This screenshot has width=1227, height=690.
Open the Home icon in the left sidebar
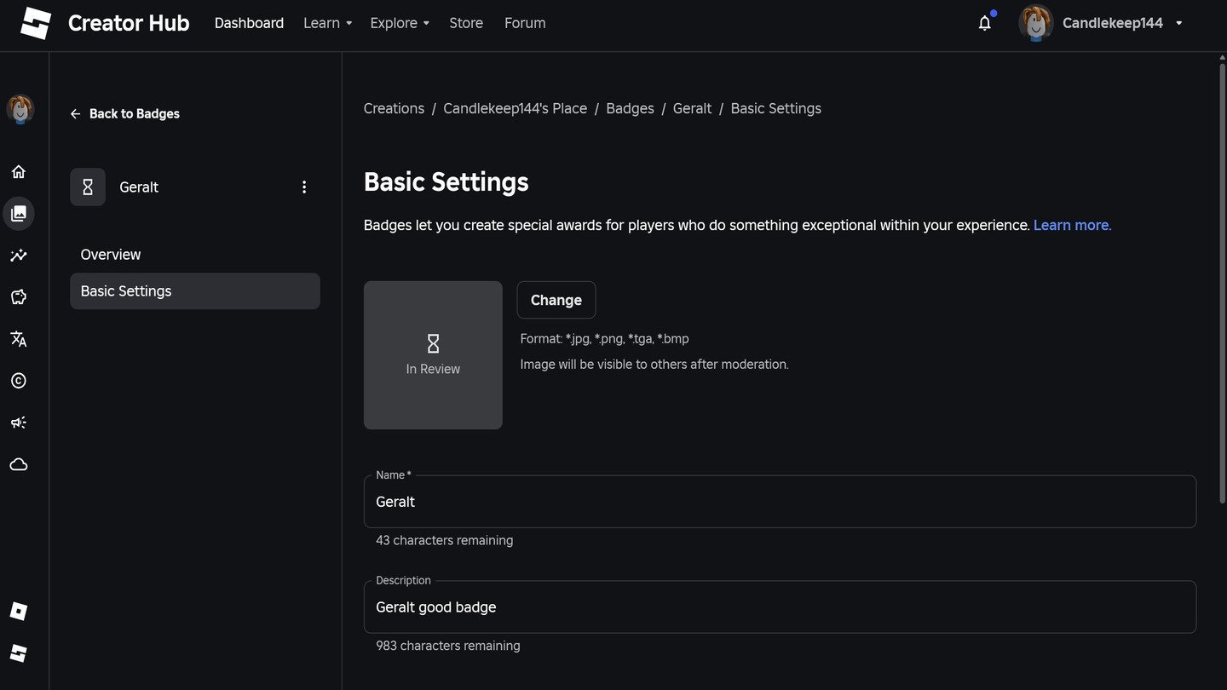point(18,172)
